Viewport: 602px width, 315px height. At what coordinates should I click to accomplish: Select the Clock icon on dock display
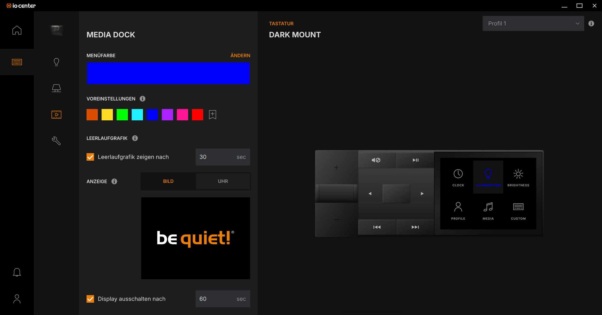458,177
